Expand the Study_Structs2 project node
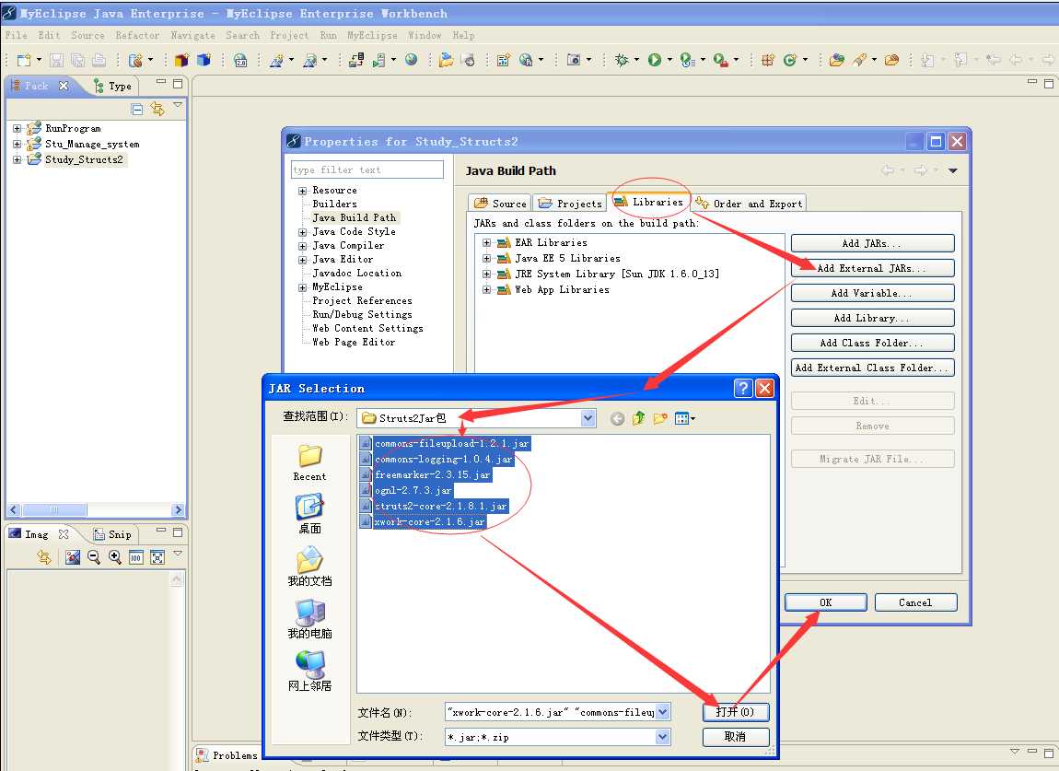1059x771 pixels. coord(17,159)
